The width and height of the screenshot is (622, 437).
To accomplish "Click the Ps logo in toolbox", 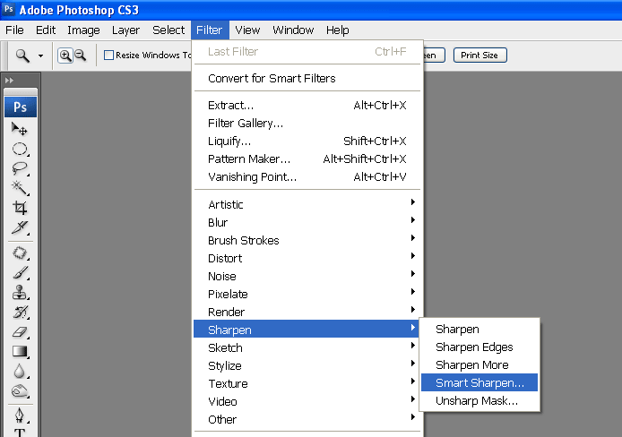I will point(21,107).
